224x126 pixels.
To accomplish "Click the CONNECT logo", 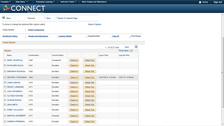I will [x=23, y=8].
